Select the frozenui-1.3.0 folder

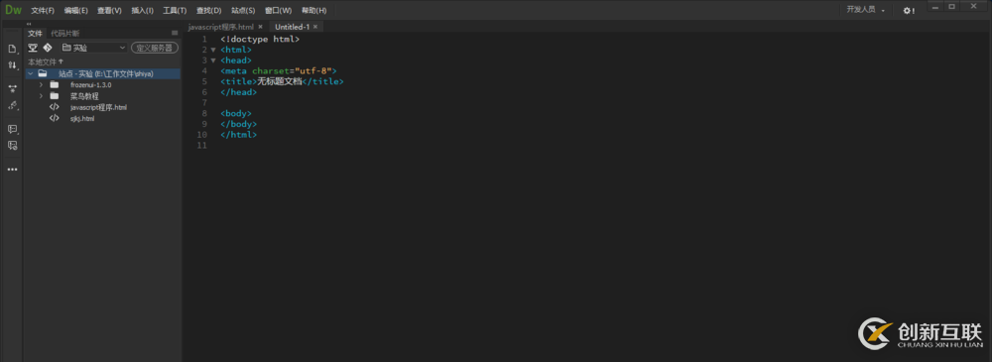click(90, 85)
